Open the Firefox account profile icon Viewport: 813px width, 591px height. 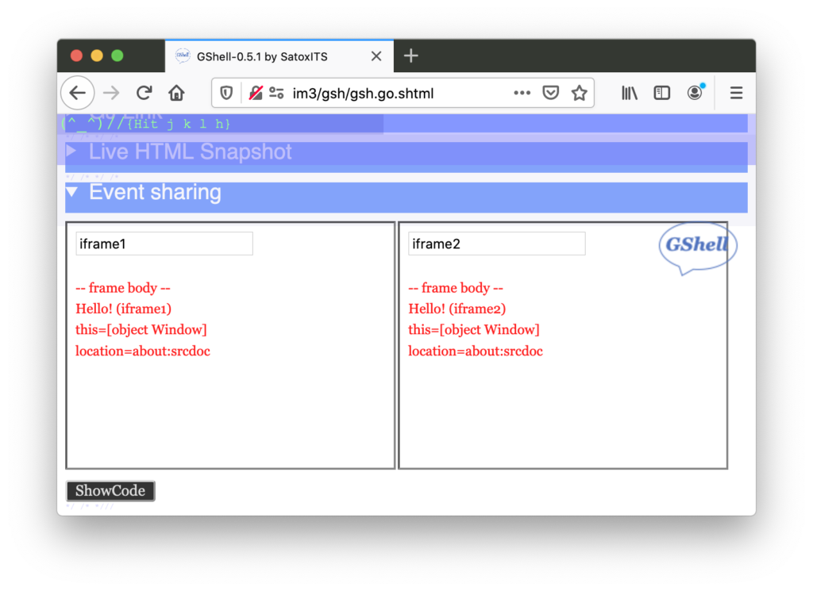[695, 93]
